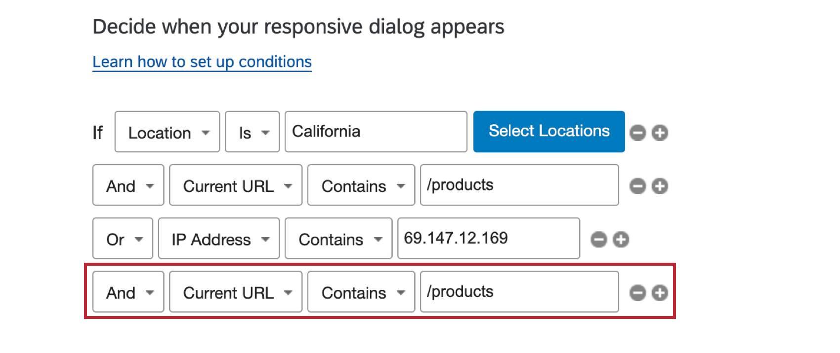840x353 pixels.
Task: Open the 'Learn how to set up conditions' link
Action: point(202,62)
